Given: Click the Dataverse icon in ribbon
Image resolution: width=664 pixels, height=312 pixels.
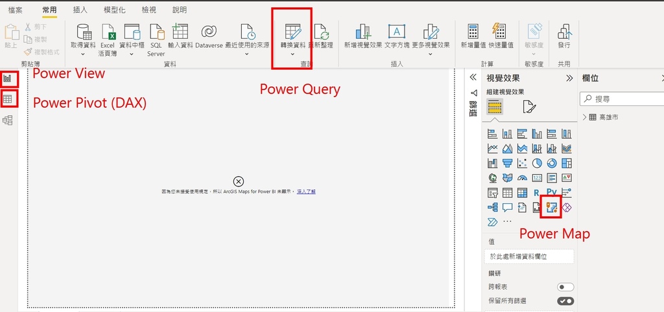Looking at the screenshot, I should (208, 32).
